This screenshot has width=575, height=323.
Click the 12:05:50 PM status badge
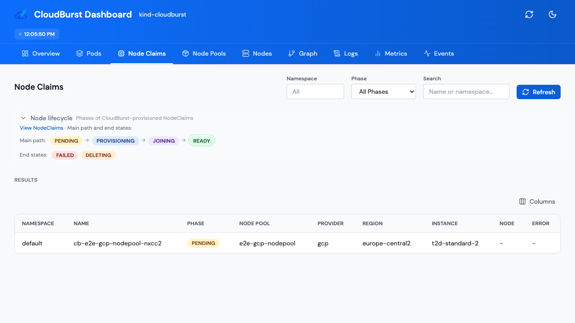point(36,34)
